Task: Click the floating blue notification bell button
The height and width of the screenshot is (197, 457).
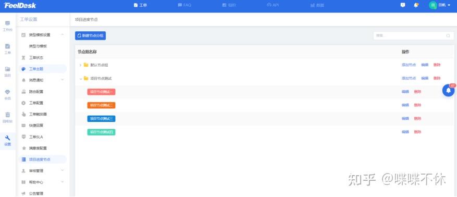Action: click(x=449, y=90)
